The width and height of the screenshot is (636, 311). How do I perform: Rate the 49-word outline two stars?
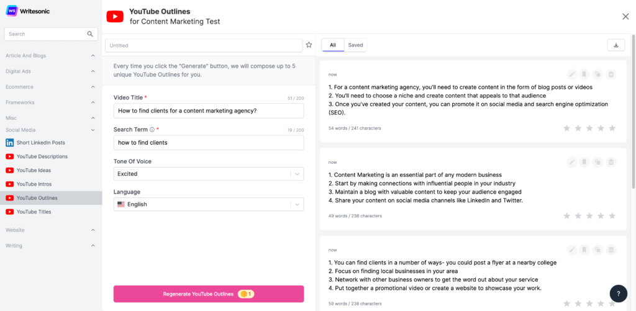pyautogui.click(x=578, y=215)
